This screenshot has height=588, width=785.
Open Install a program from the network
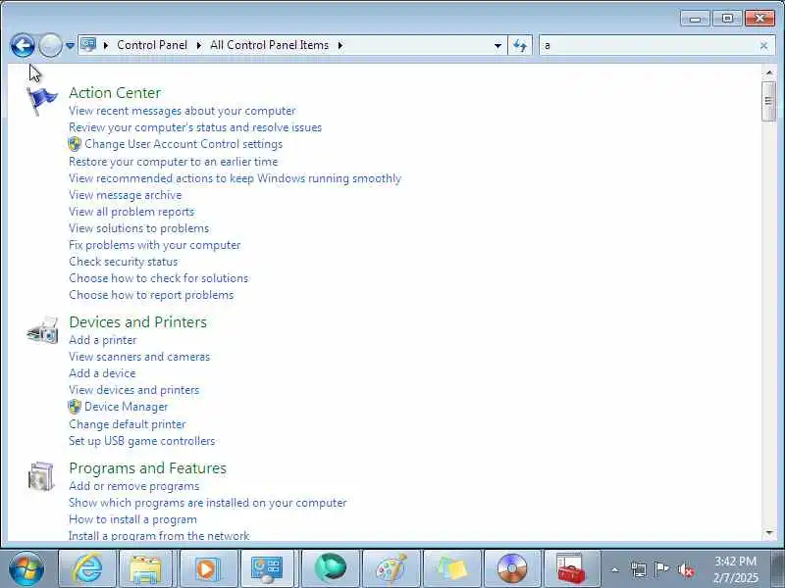[x=159, y=535]
